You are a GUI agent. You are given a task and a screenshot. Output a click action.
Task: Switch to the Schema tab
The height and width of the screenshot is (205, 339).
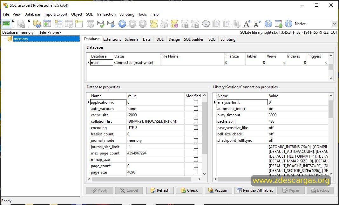tap(132, 39)
